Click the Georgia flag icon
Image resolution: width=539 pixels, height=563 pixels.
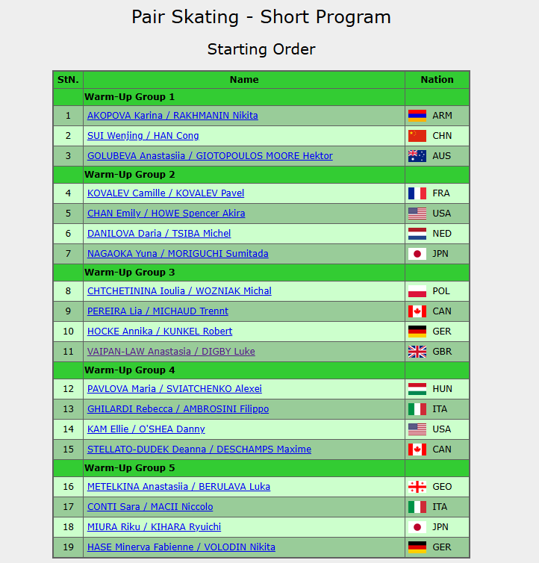[x=417, y=487]
